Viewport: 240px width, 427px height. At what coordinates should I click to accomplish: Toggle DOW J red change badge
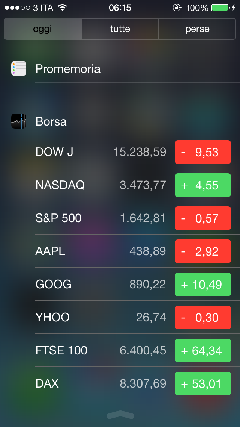(202, 152)
